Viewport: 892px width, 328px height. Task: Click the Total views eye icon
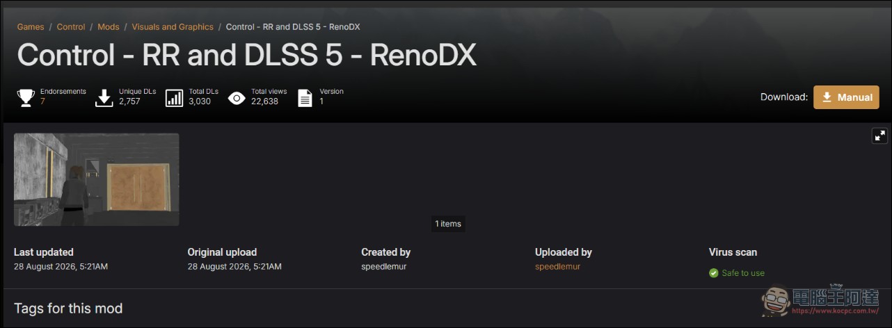pyautogui.click(x=237, y=98)
